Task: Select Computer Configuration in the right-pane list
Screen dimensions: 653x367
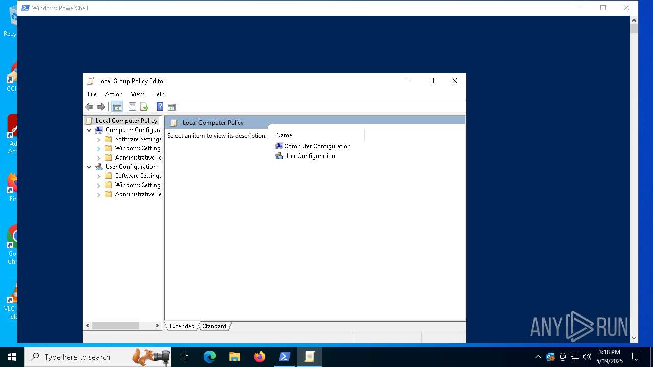Action: click(x=313, y=146)
